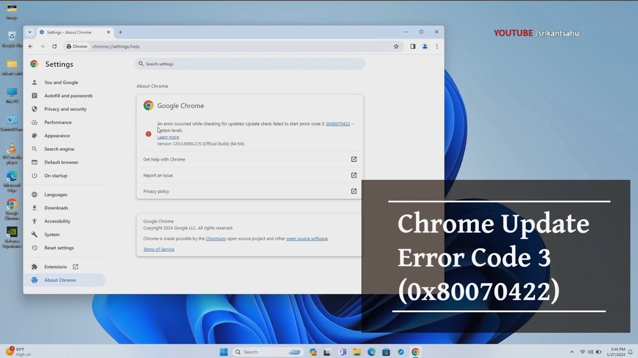Screen dimensions: 638x358
Task: Select the This PC desktop icon
Action: pyautogui.click(x=12, y=95)
